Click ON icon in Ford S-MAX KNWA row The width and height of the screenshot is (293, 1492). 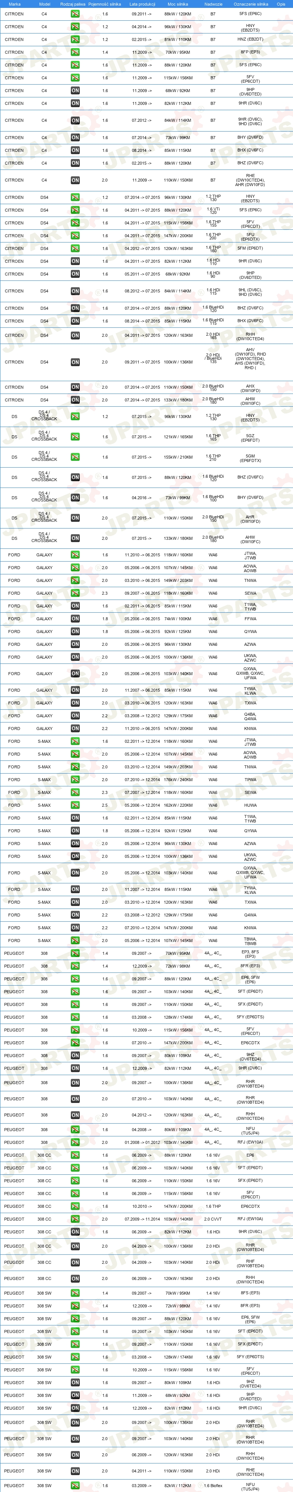tap(75, 928)
